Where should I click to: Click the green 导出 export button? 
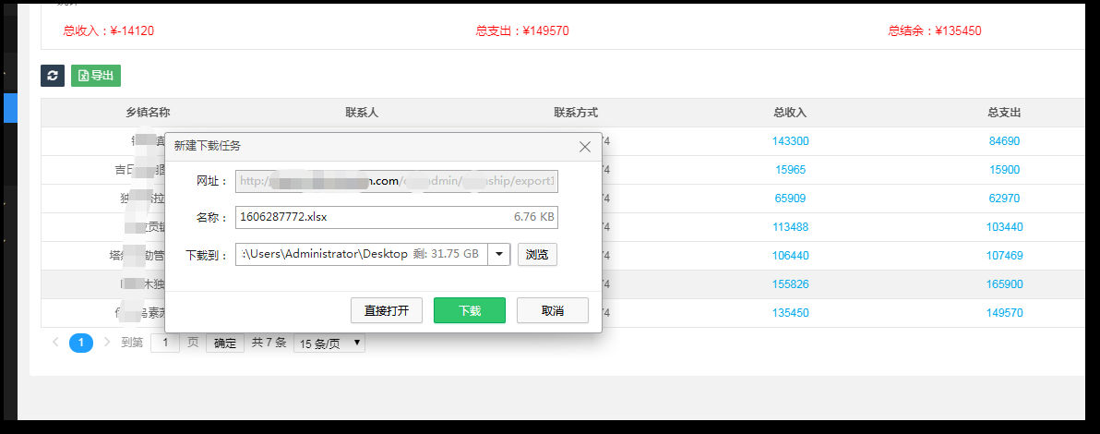[x=96, y=76]
